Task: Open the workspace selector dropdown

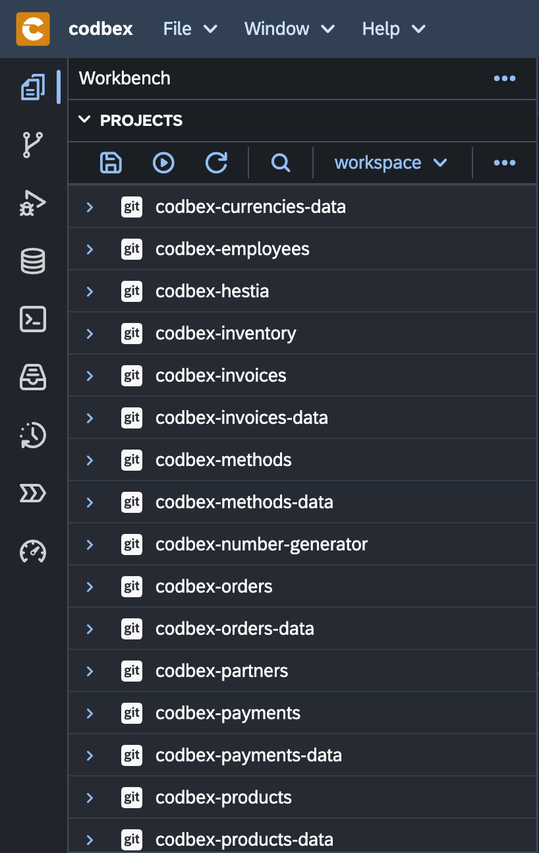Action: tap(391, 163)
